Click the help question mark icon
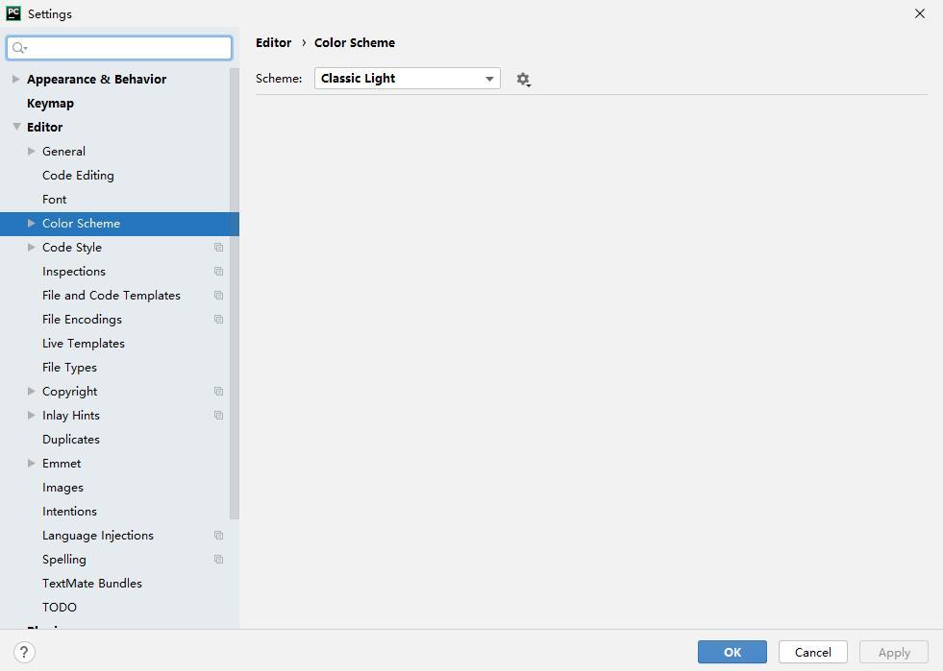 pyautogui.click(x=24, y=652)
